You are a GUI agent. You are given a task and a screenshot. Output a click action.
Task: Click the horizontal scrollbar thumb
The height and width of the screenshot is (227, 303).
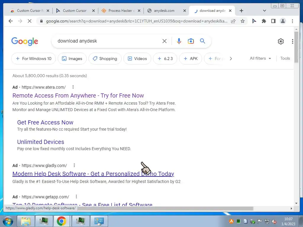click(165, 208)
